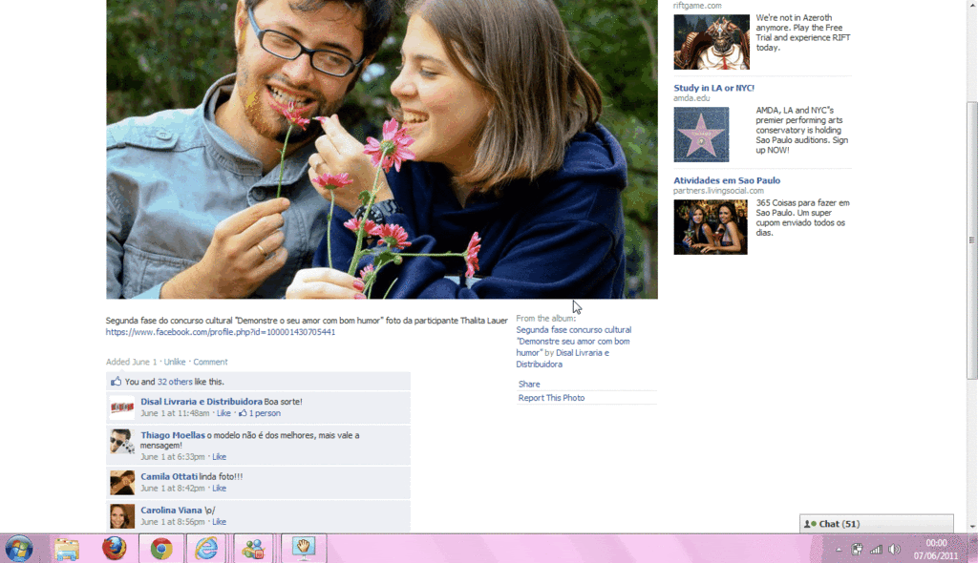Launch Google Chrome from the taskbar
The image size is (978, 563).
click(x=160, y=549)
